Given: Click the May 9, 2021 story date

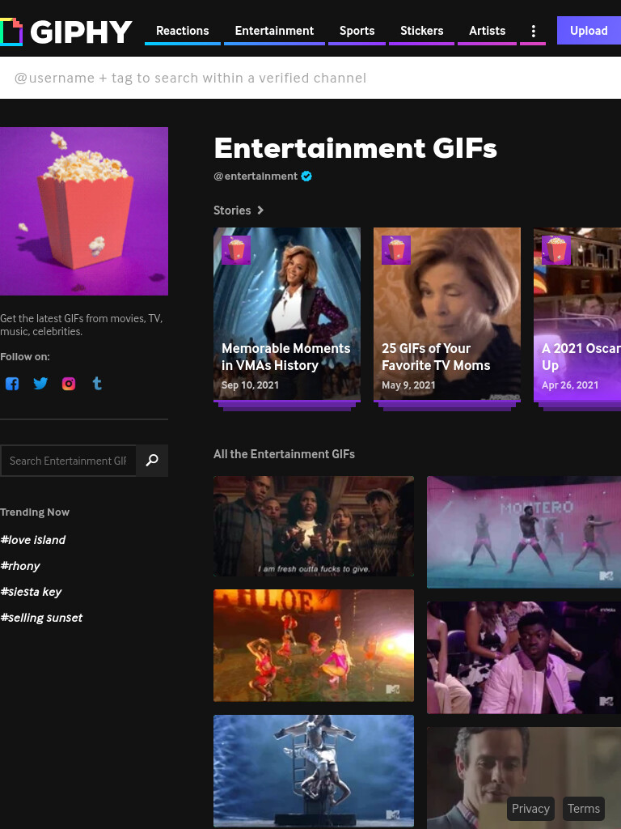Looking at the screenshot, I should [408, 385].
